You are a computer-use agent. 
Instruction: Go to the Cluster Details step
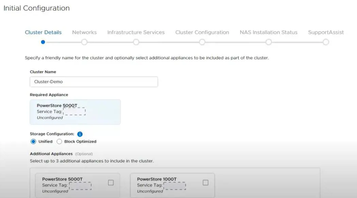tap(43, 32)
